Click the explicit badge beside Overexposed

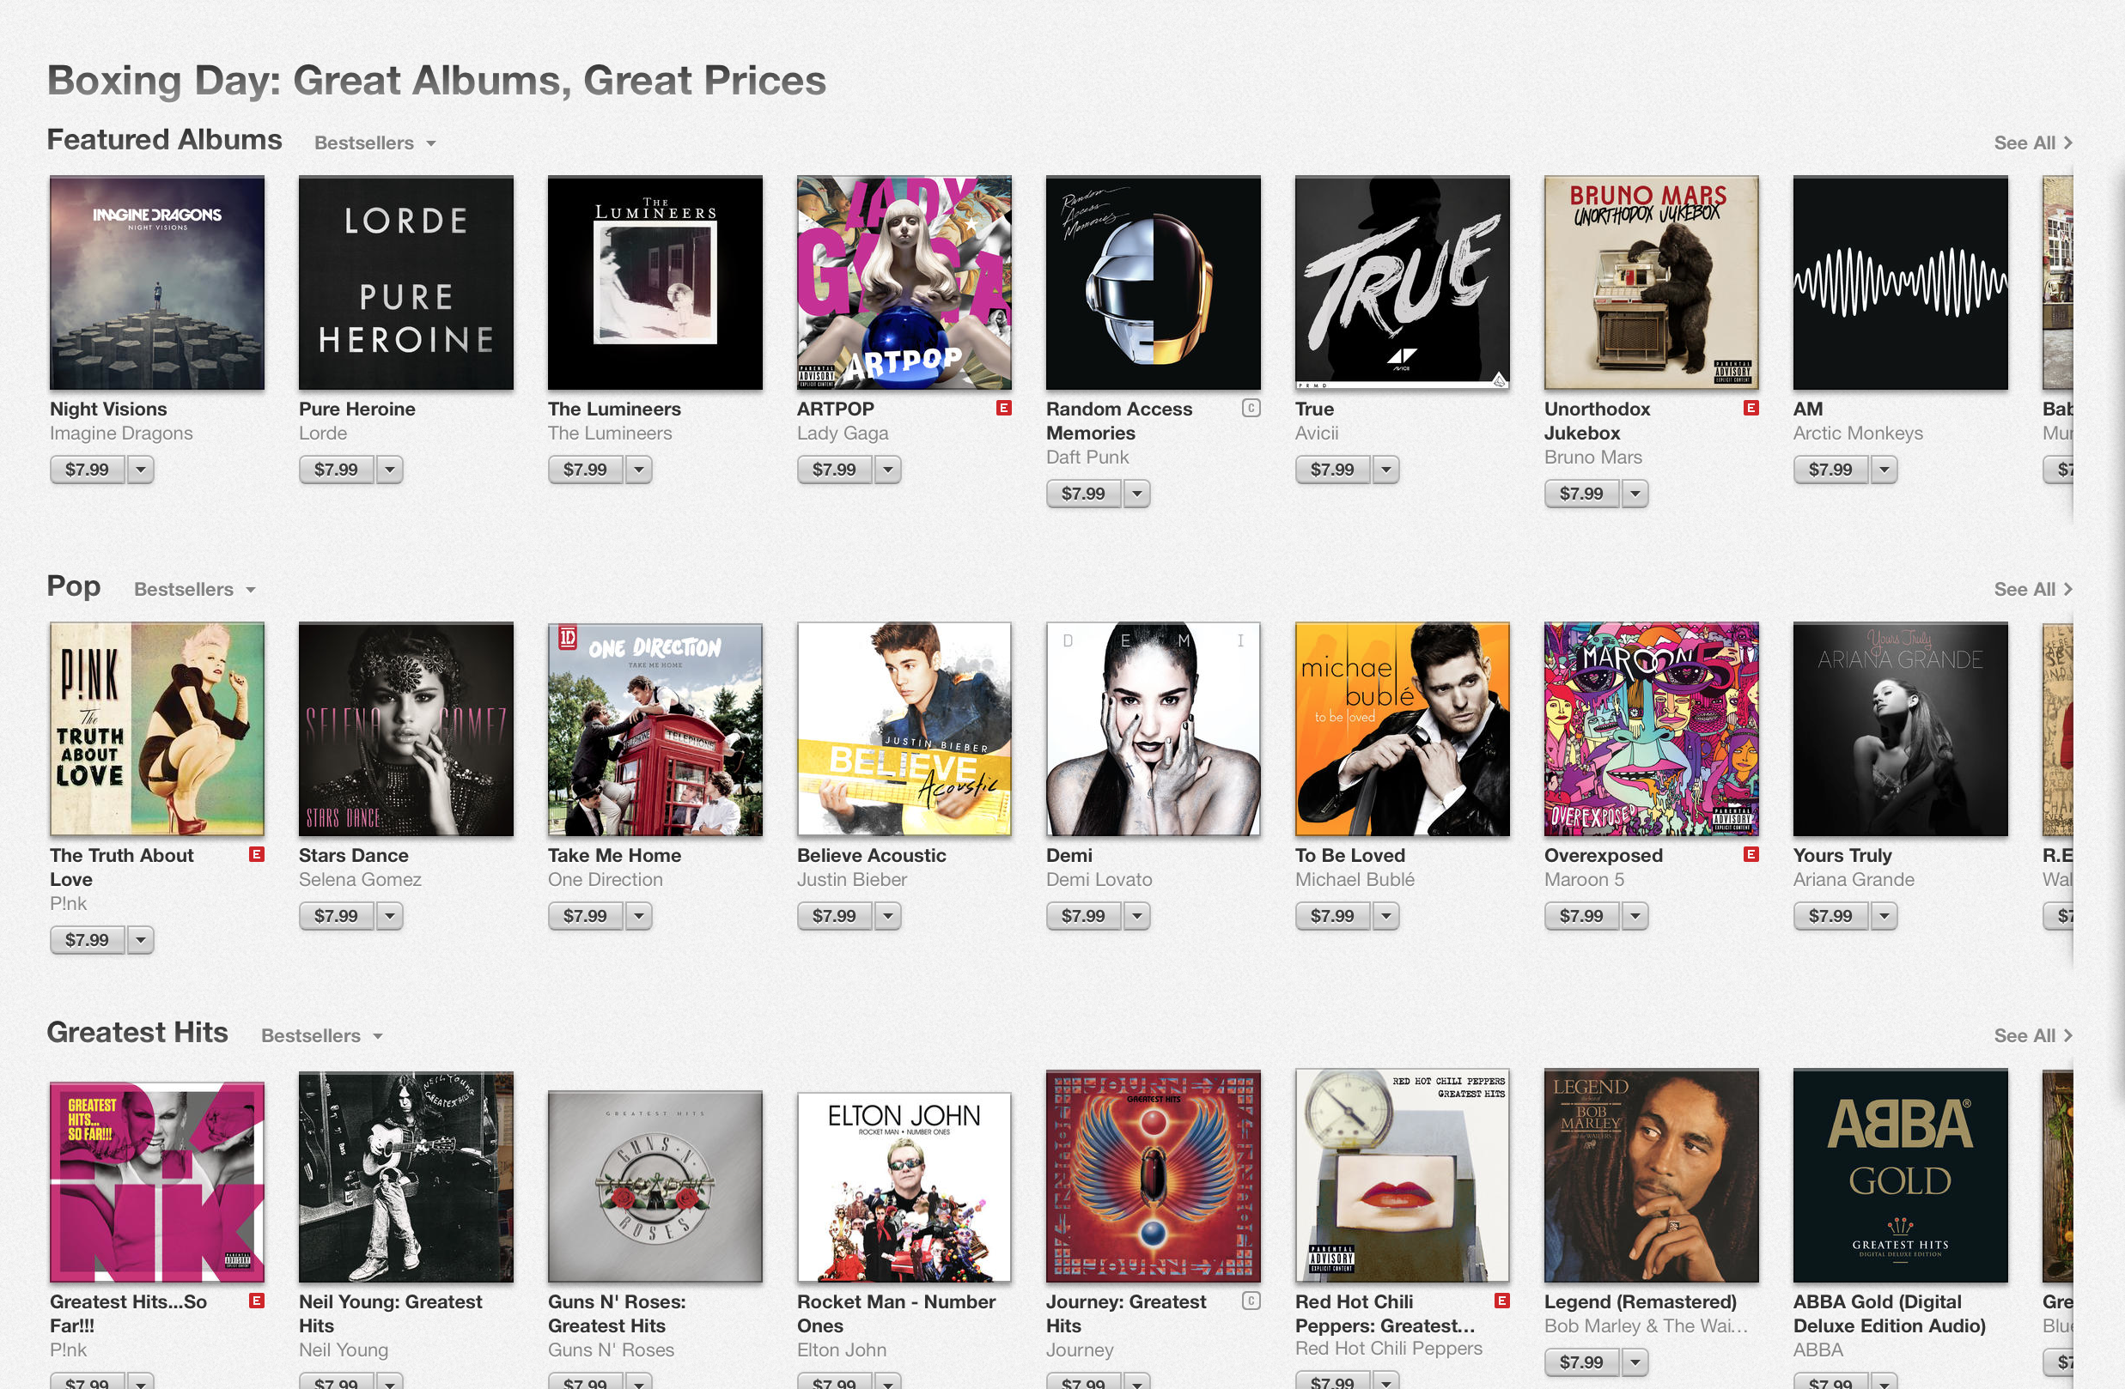pyautogui.click(x=1751, y=855)
